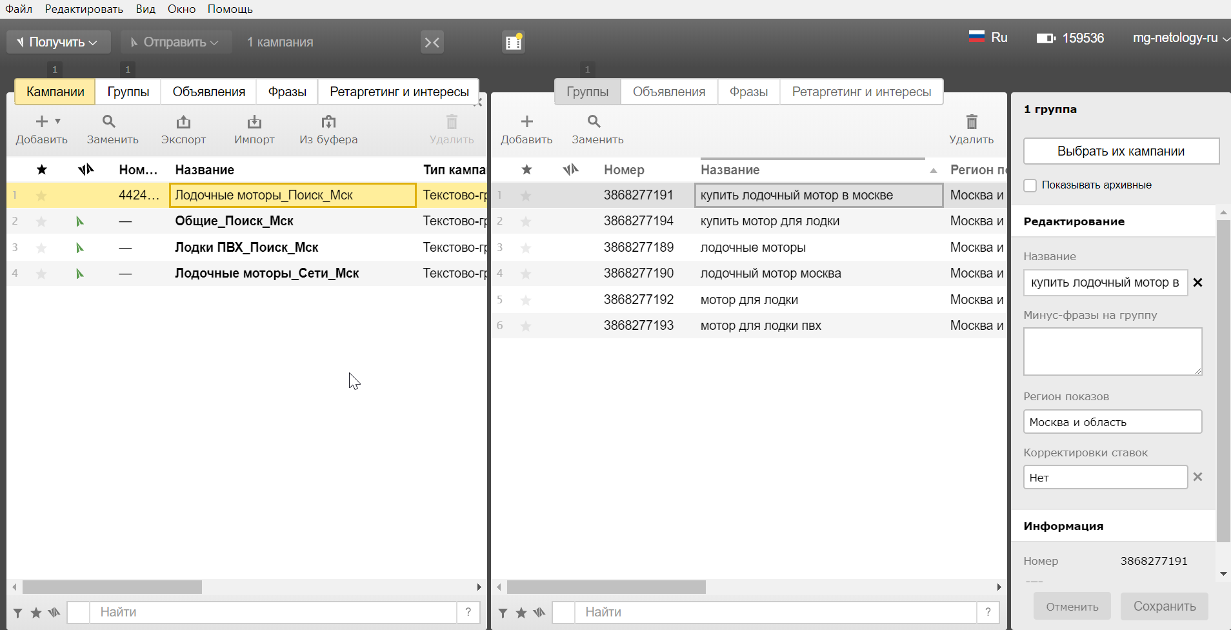Click the Replace magnifier in campaigns panel
This screenshot has height=630, width=1231.
click(109, 121)
